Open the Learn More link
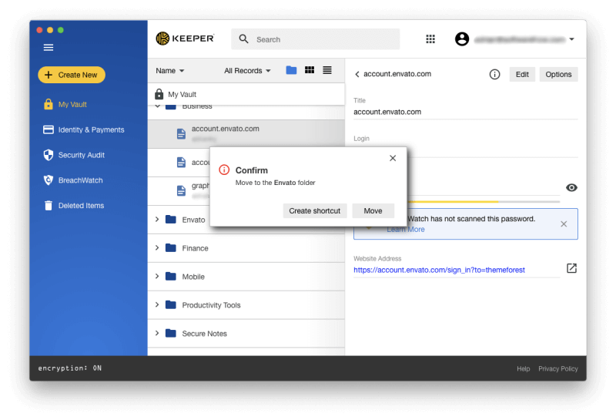The image size is (616, 420). point(406,230)
